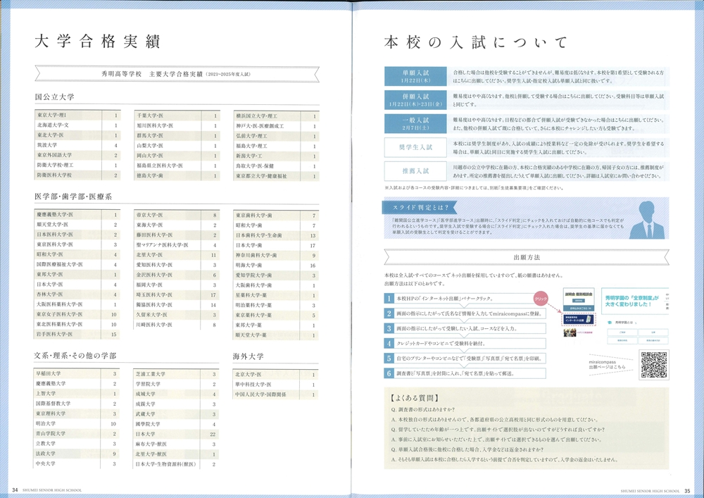Click the 東京外国語大学 row
704x498 pixels.
pos(77,155)
